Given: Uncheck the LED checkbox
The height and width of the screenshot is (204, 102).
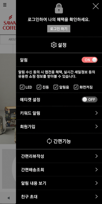Looking at the screenshot, I should [22, 87].
